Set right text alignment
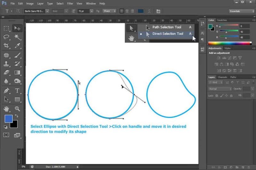Image resolution: width=256 pixels, height=170 pixels. [x=132, y=11]
